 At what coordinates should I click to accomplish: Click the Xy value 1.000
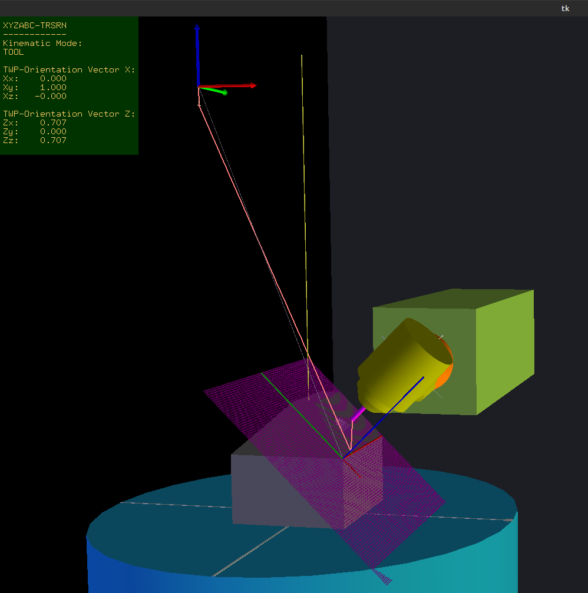pyautogui.click(x=53, y=87)
